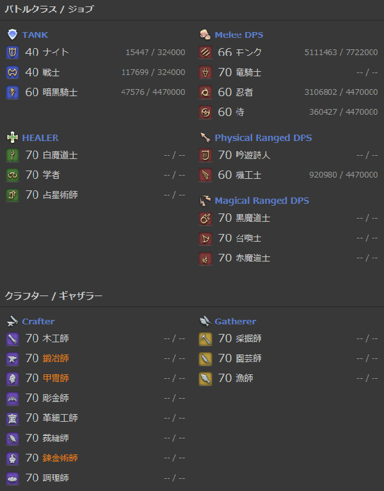
Task: Click the 忍者 experience value 3106802 / 4470000
Action: [x=341, y=92]
